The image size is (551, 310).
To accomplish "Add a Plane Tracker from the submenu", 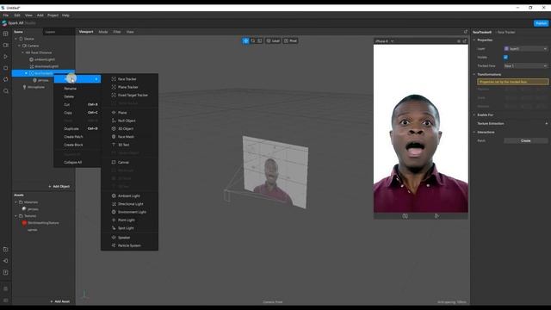I will tap(129, 87).
